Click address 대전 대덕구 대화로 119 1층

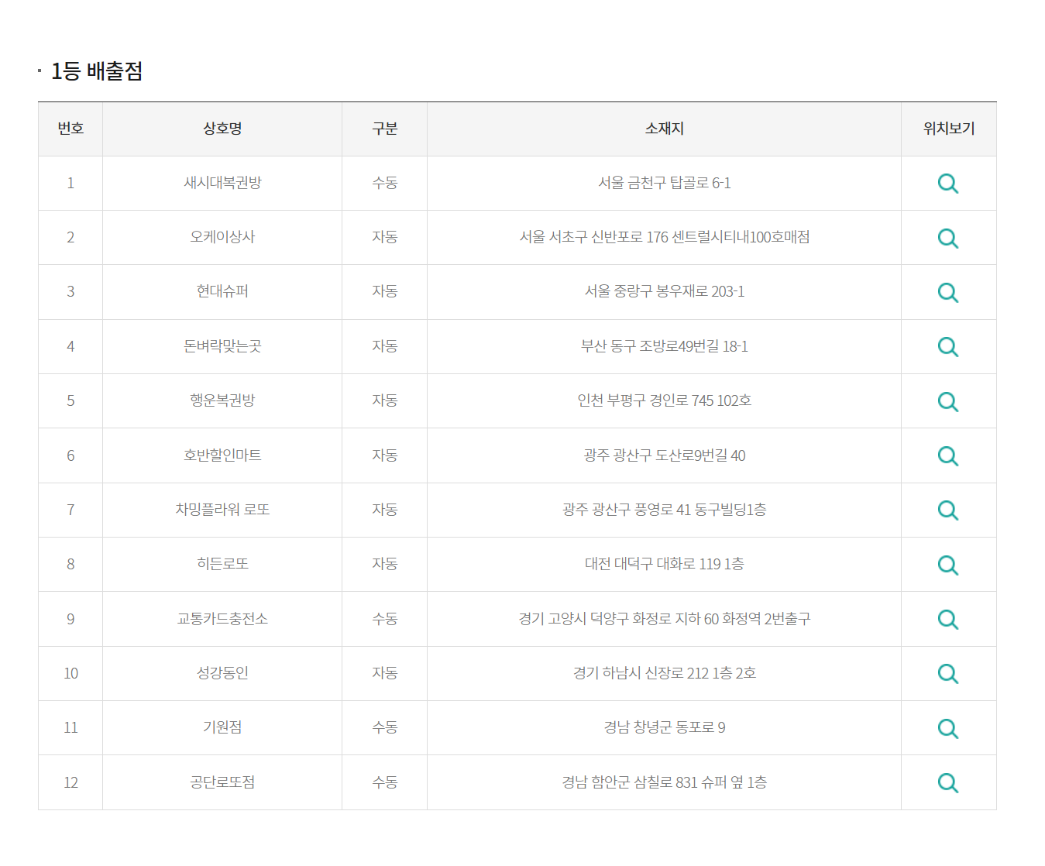coord(664,564)
